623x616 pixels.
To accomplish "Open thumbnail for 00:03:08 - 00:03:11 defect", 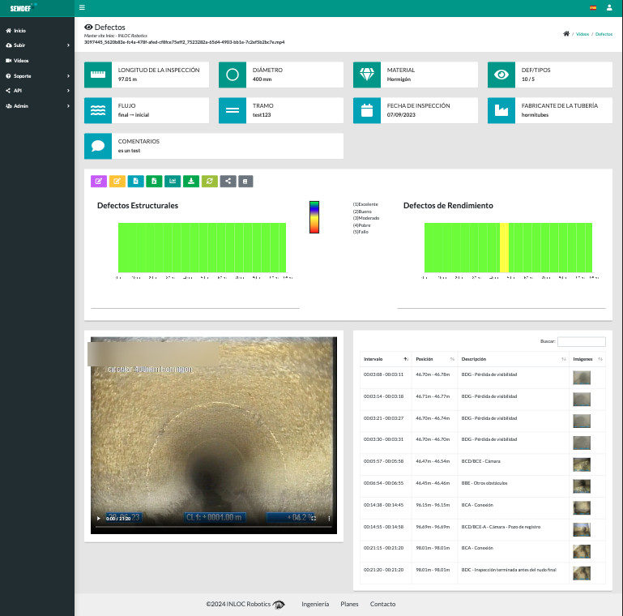I will click(x=582, y=378).
